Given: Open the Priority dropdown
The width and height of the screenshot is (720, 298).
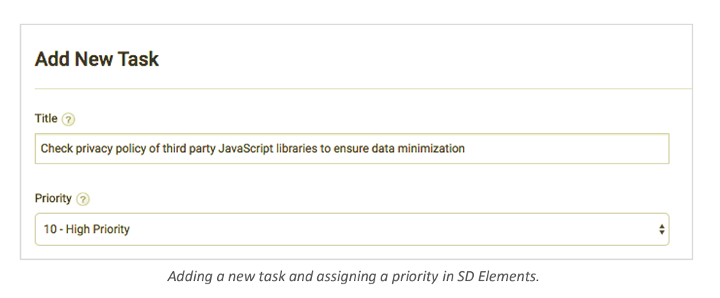Looking at the screenshot, I should tap(352, 229).
